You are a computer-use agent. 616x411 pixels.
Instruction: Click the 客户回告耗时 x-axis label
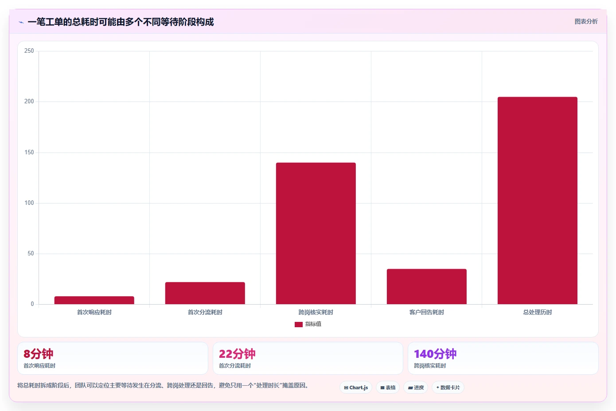pyautogui.click(x=427, y=313)
